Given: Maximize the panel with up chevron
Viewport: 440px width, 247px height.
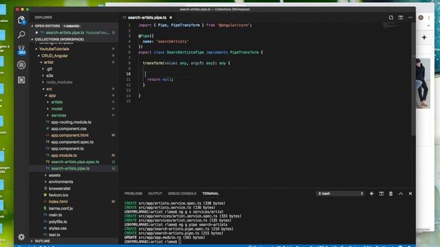Looking at the screenshot, I should pyautogui.click(x=401, y=193).
